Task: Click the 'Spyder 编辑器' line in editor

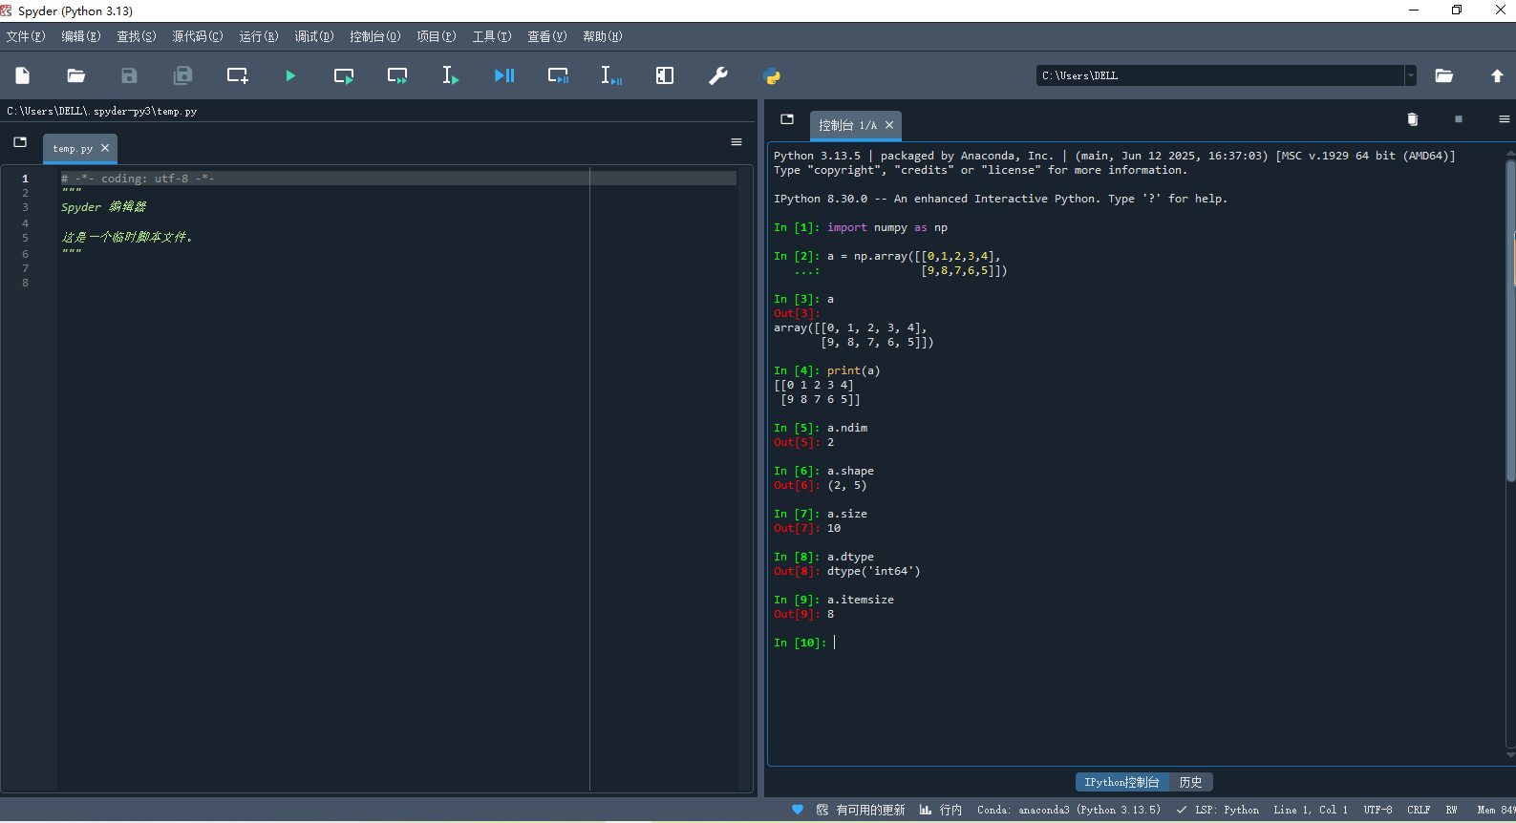Action: point(103,207)
